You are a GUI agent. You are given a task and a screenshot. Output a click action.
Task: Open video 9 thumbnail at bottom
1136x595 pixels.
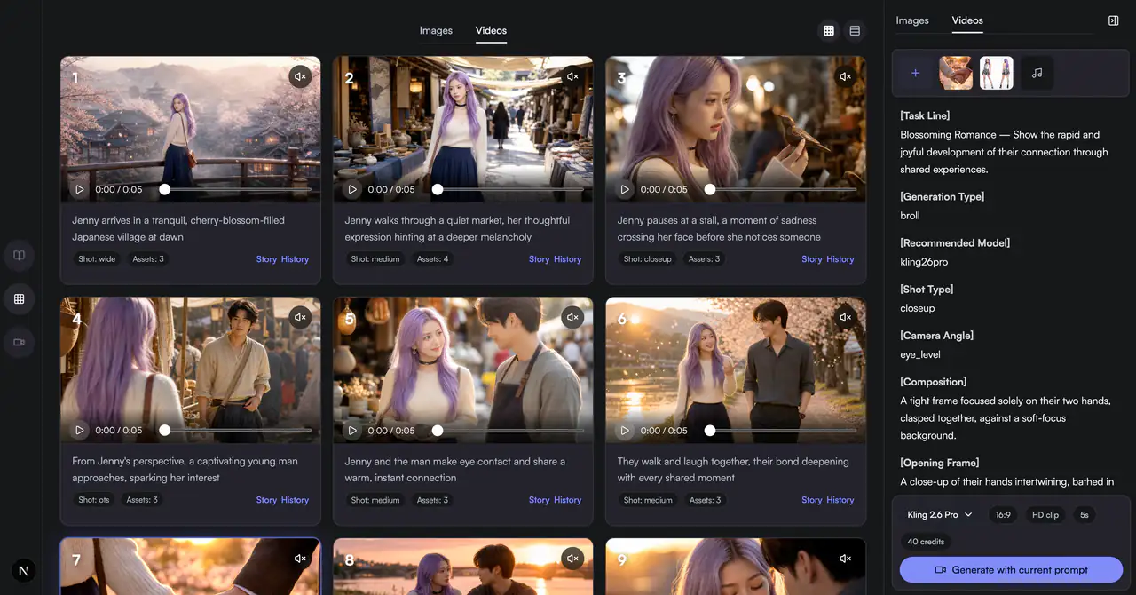pos(736,567)
